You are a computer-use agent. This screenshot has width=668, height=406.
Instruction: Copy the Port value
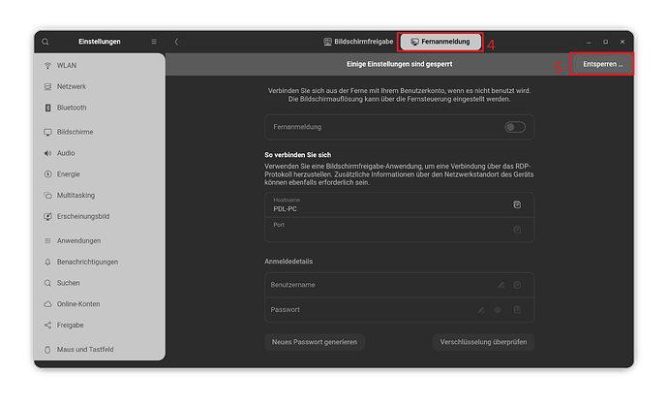coord(517,230)
